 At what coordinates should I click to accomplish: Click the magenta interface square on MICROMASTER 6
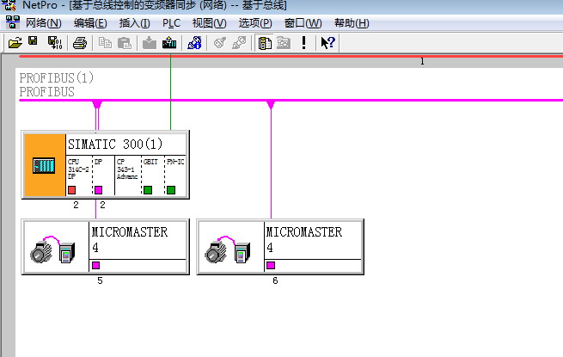tap(271, 265)
